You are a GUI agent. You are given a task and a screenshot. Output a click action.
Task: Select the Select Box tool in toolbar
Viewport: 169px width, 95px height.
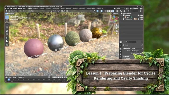click(7, 17)
